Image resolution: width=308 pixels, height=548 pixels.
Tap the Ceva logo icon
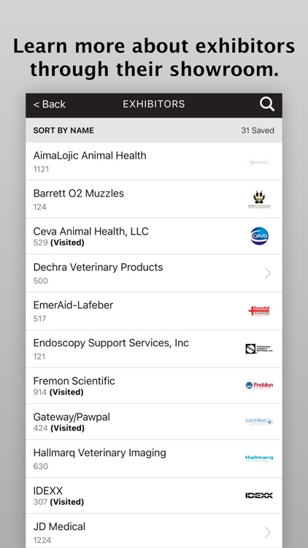tap(259, 236)
